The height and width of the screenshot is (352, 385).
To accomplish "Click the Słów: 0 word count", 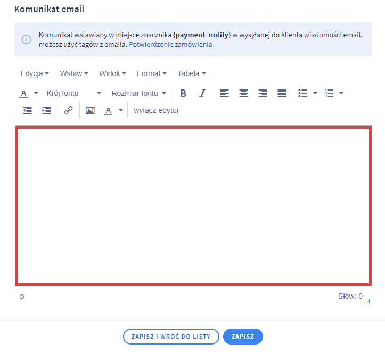I will coord(350,296).
